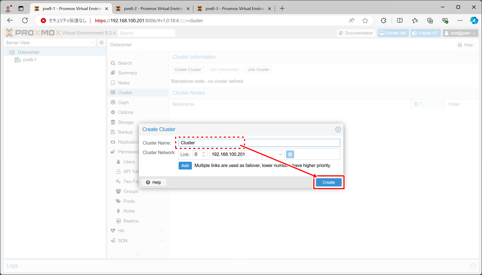Open the Link IP address dropdown
The image size is (482, 275).
coord(281,154)
